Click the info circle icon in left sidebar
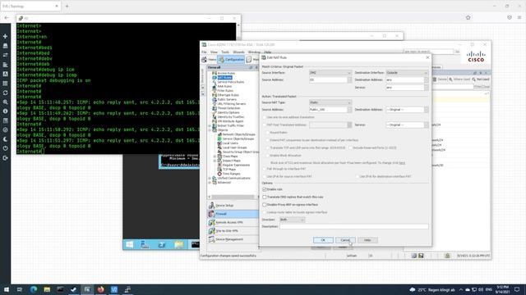The image size is (526, 295). (5, 111)
